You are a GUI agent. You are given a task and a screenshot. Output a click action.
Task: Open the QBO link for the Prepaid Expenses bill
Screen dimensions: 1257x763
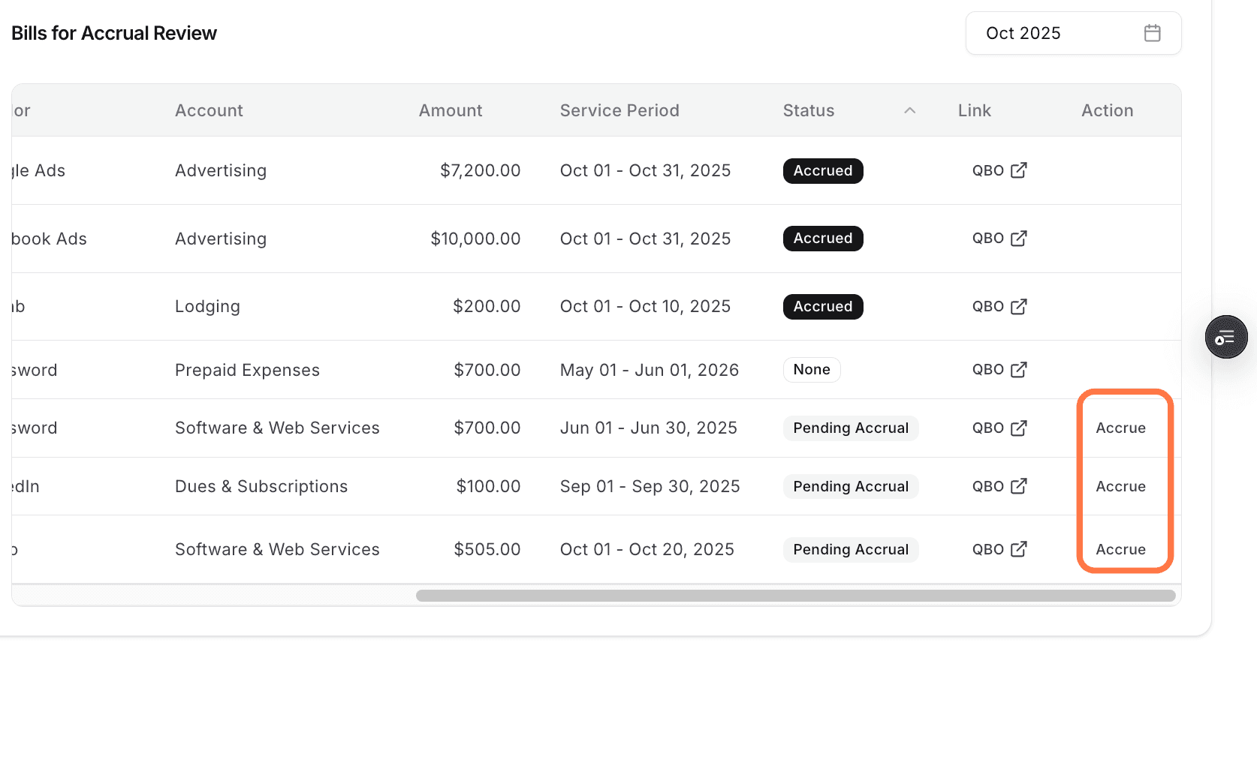(x=999, y=369)
